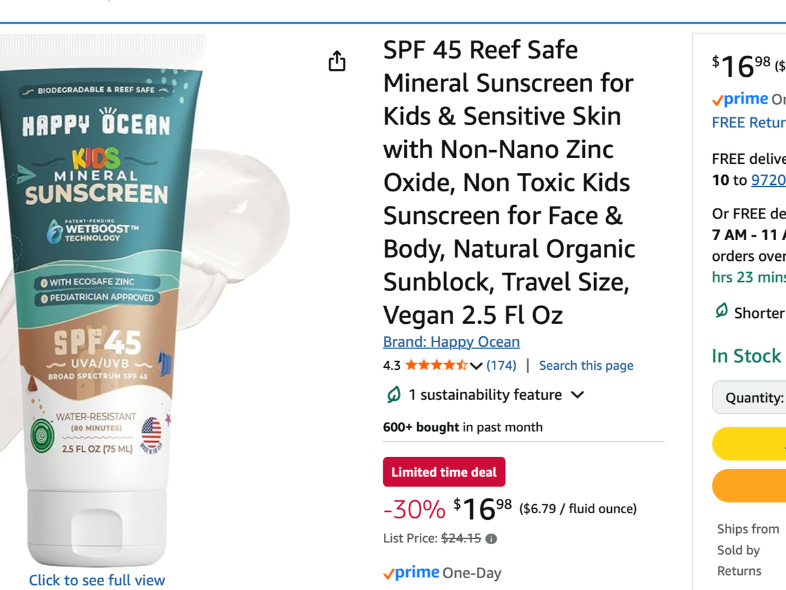The height and width of the screenshot is (590, 786).
Task: Click the Search this page link
Action: coord(586,365)
